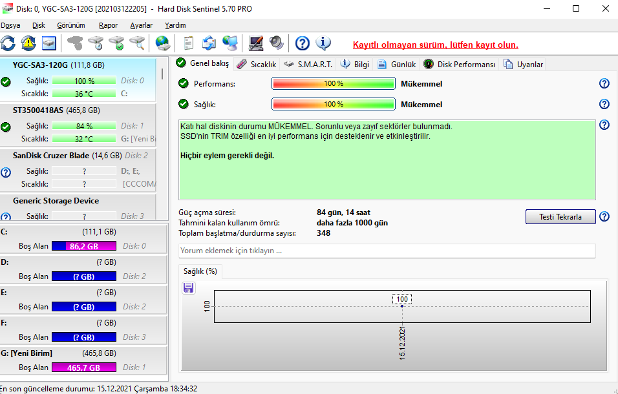Click the status bar last update text

[x=98, y=389]
